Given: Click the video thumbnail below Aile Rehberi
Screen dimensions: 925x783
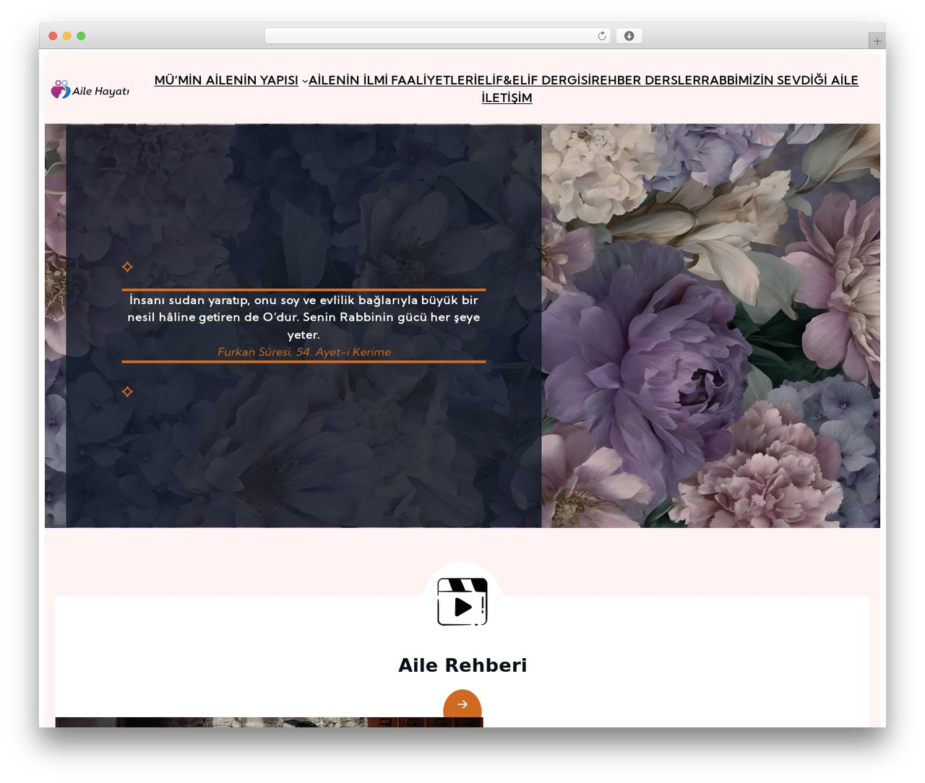Looking at the screenshot, I should pos(269,722).
